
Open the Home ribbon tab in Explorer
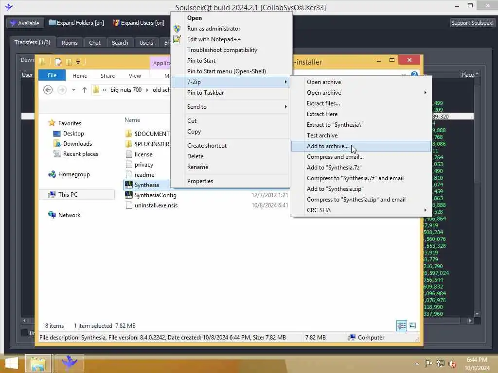(x=79, y=76)
